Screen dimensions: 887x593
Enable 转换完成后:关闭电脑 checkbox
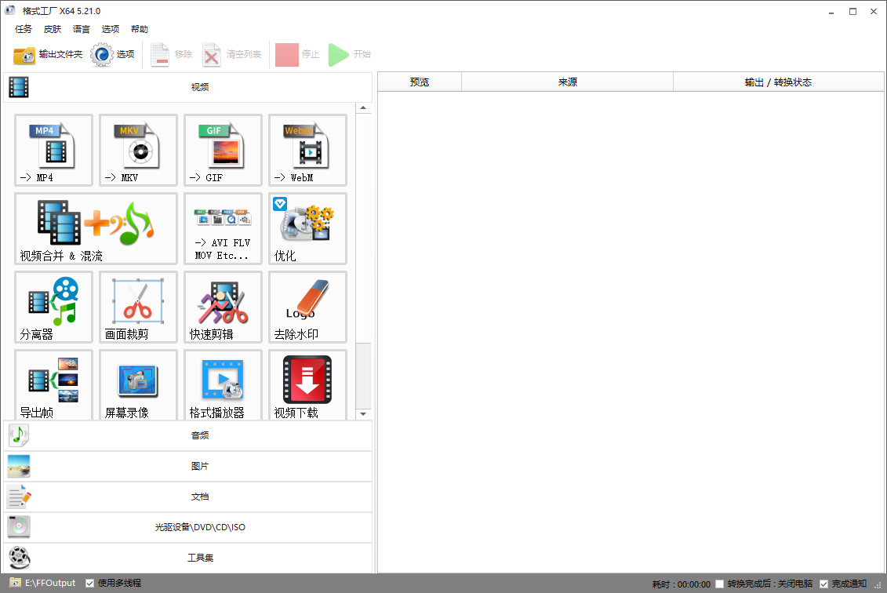(720, 584)
